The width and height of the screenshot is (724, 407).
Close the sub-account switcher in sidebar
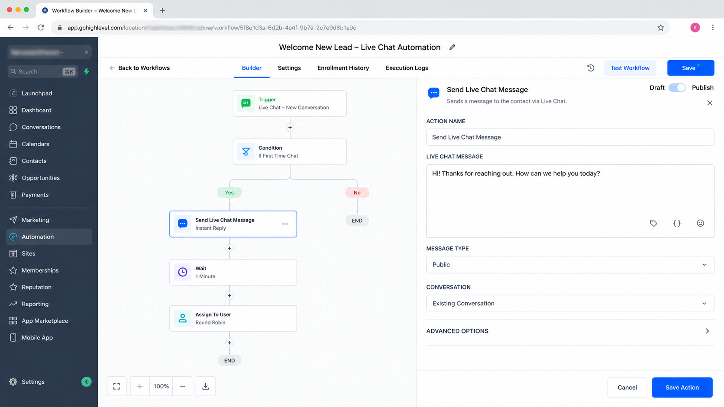87,52
